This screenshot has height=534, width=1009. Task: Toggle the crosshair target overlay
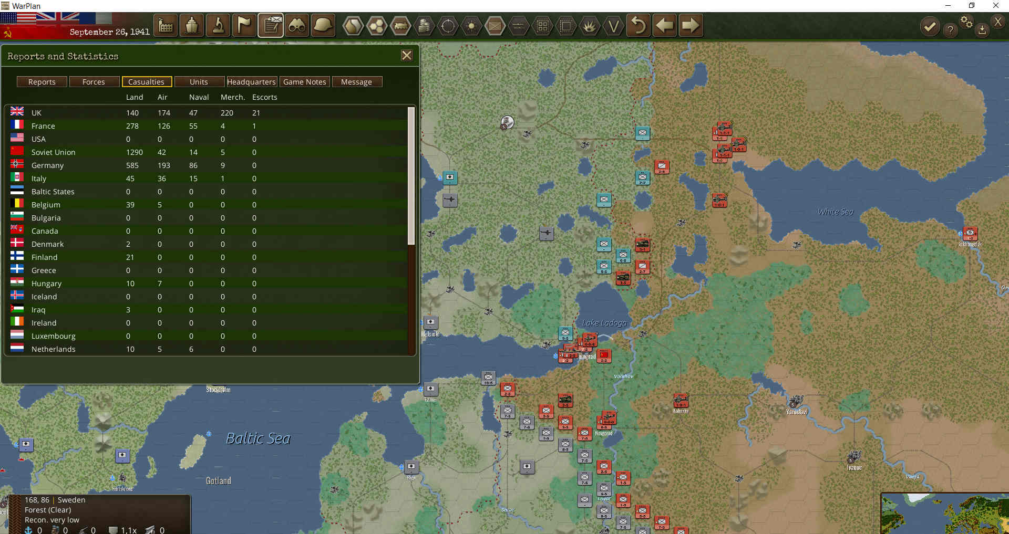coord(448,26)
